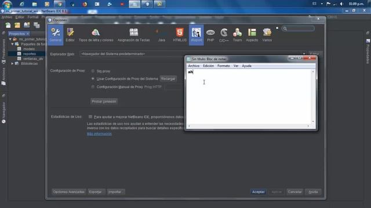Show hidden tray icons arrow
371x208 pixels.
[322, 4]
